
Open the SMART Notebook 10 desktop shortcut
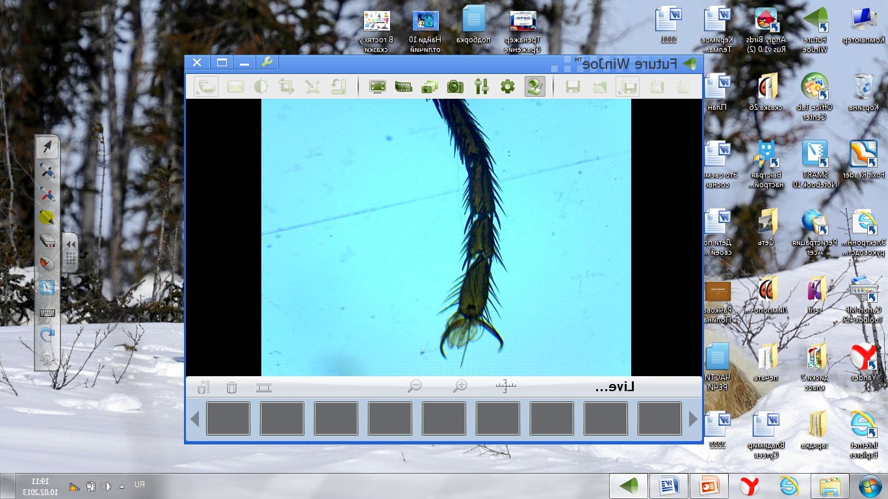815,164
